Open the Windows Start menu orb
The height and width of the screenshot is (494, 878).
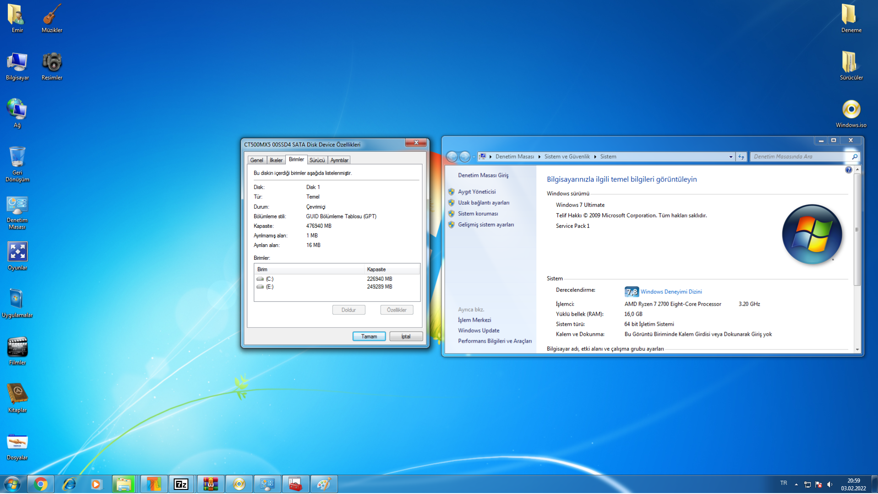click(12, 484)
